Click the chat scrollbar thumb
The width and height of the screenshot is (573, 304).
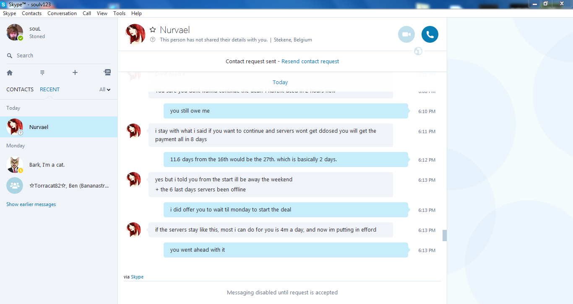444,235
